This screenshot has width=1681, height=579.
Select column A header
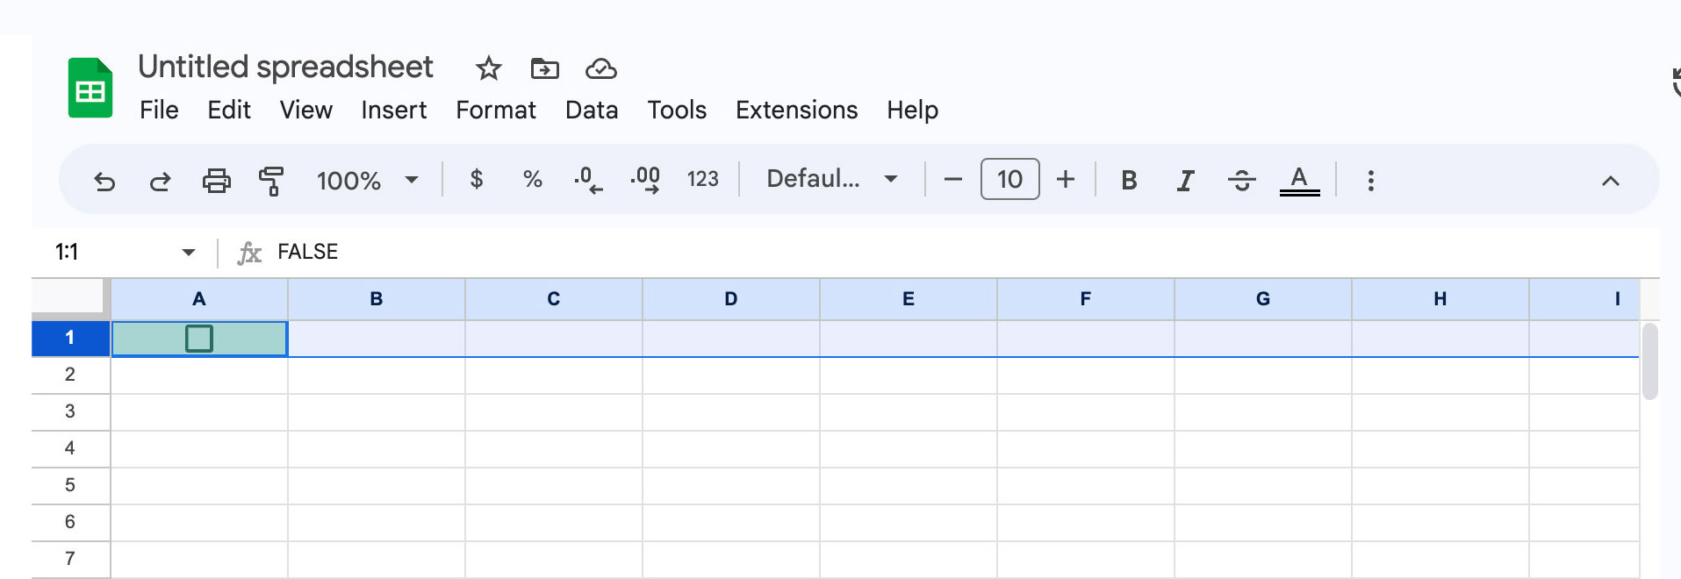click(199, 299)
